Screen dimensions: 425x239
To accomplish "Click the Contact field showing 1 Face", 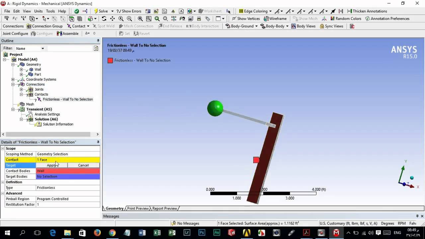I will 68,160.
